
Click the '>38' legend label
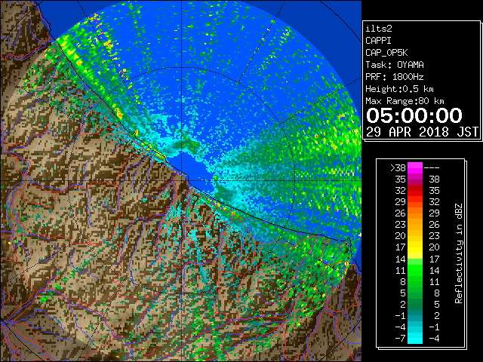[398, 168]
